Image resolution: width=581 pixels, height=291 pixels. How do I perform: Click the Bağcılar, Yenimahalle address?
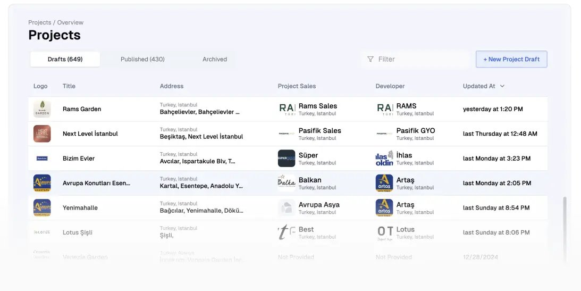coord(201,211)
